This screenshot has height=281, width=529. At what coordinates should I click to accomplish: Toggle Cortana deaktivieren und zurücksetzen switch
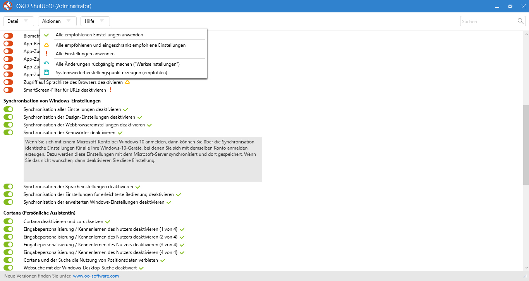(x=8, y=221)
